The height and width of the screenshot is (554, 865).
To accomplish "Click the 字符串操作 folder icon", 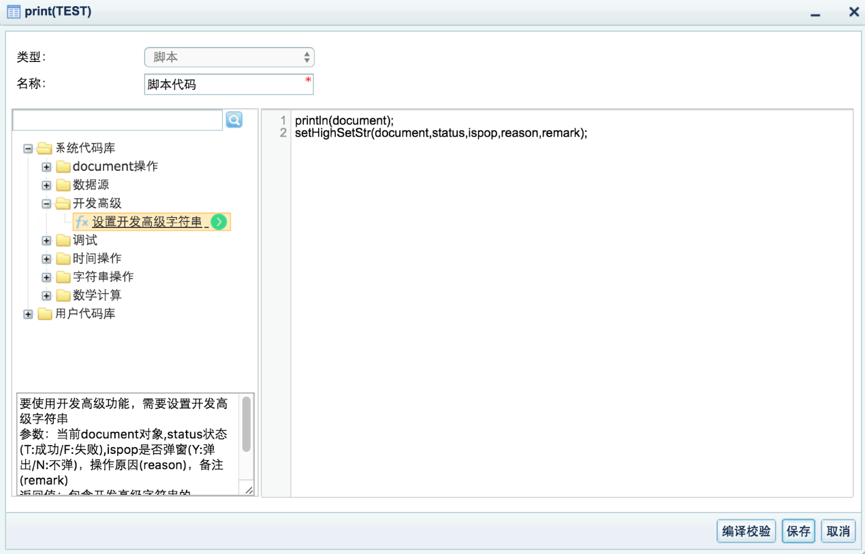I will 63,277.
